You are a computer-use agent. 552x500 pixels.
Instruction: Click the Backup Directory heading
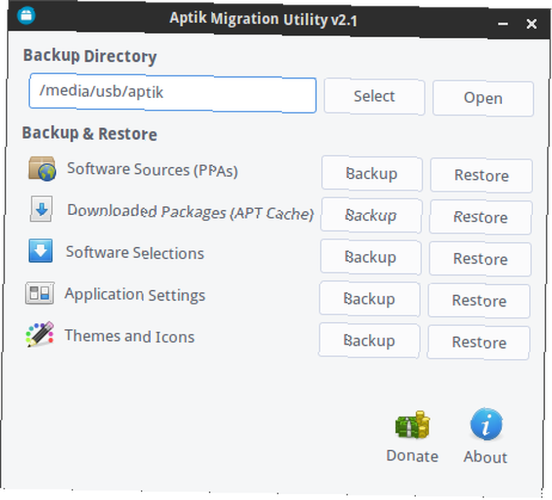click(90, 56)
